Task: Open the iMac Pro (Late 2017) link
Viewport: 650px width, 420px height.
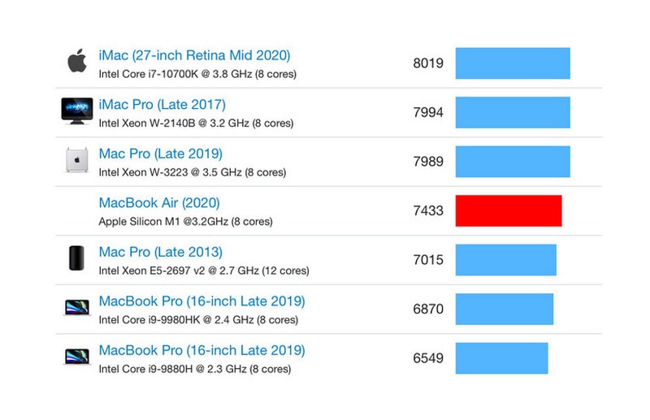Action: pyautogui.click(x=162, y=105)
